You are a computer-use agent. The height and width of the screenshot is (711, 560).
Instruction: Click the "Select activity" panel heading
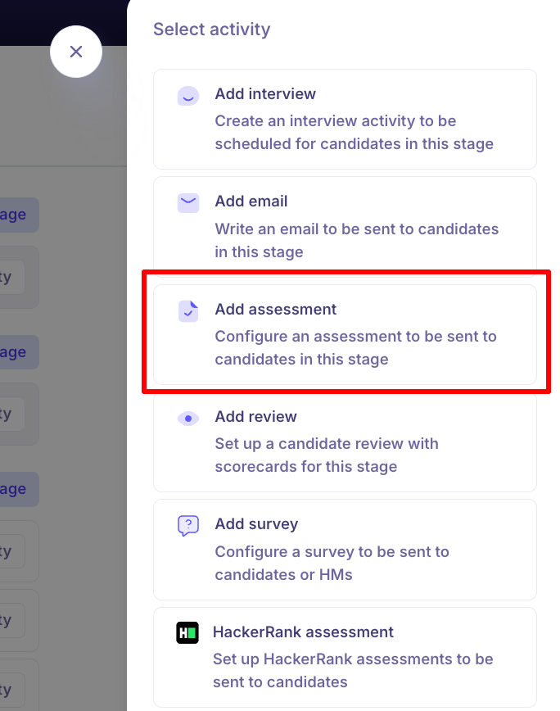(x=211, y=29)
